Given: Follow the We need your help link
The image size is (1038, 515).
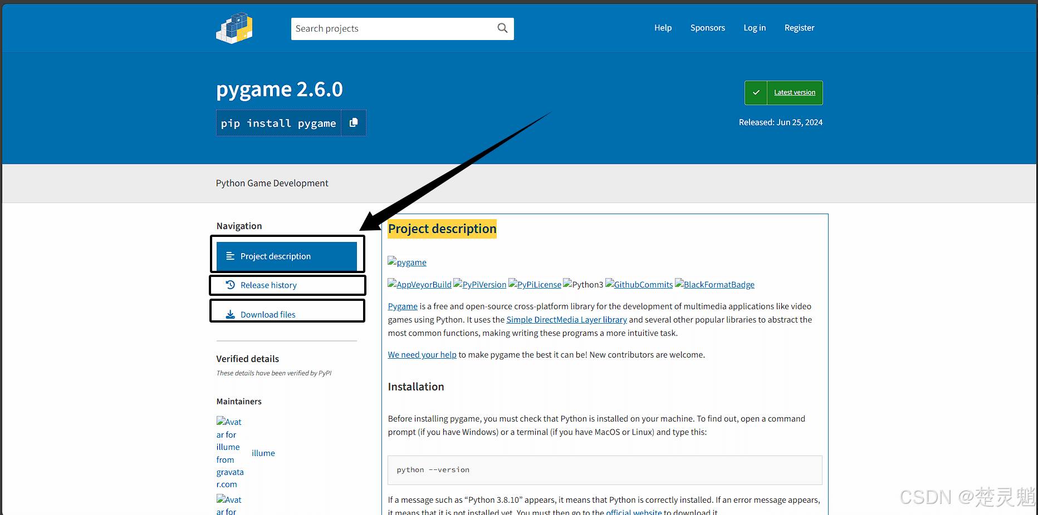Looking at the screenshot, I should coord(422,355).
